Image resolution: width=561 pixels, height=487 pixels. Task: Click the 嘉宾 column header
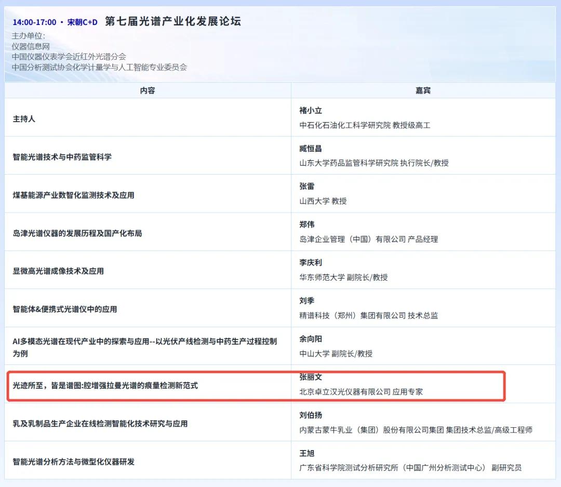(423, 90)
